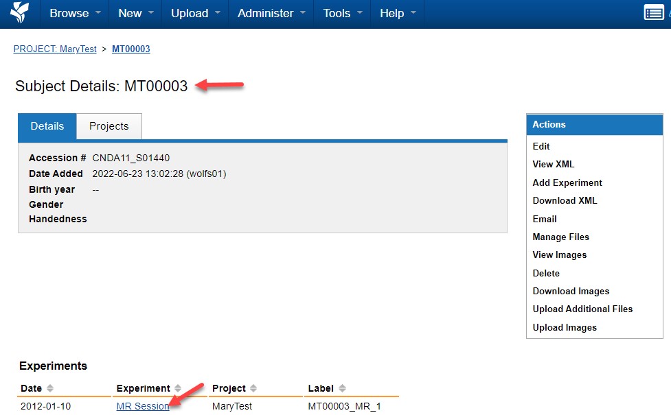Select the Details tab

tap(47, 126)
